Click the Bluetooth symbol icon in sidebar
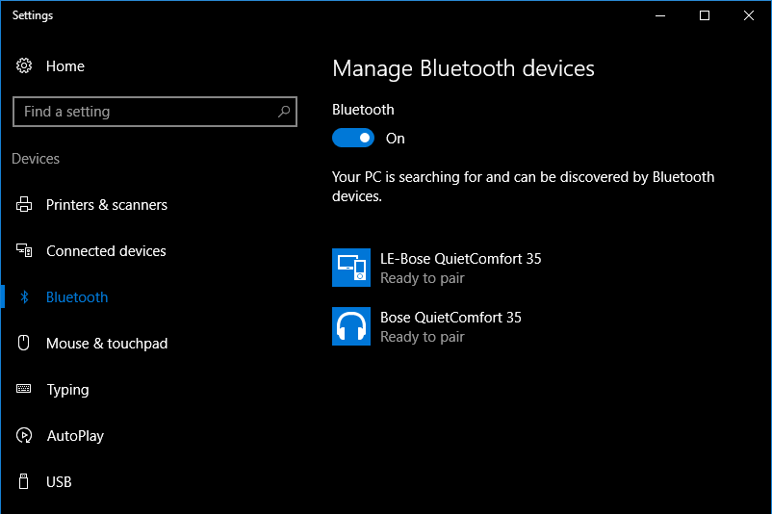The height and width of the screenshot is (514, 772). click(24, 296)
